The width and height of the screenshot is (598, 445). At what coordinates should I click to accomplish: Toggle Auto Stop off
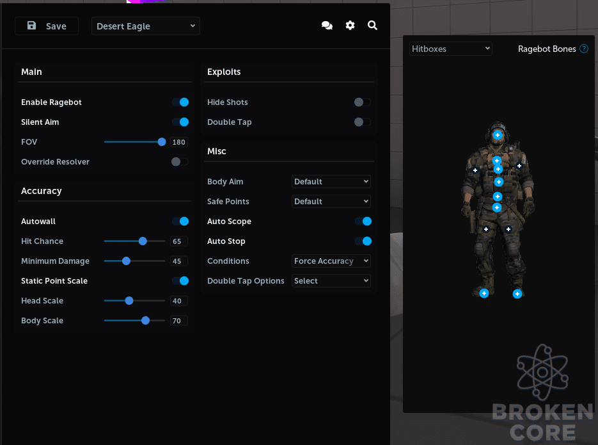click(x=363, y=241)
